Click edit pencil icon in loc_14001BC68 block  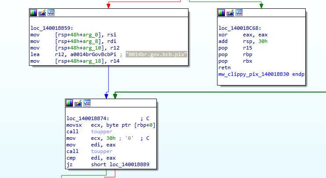(x=230, y=13)
